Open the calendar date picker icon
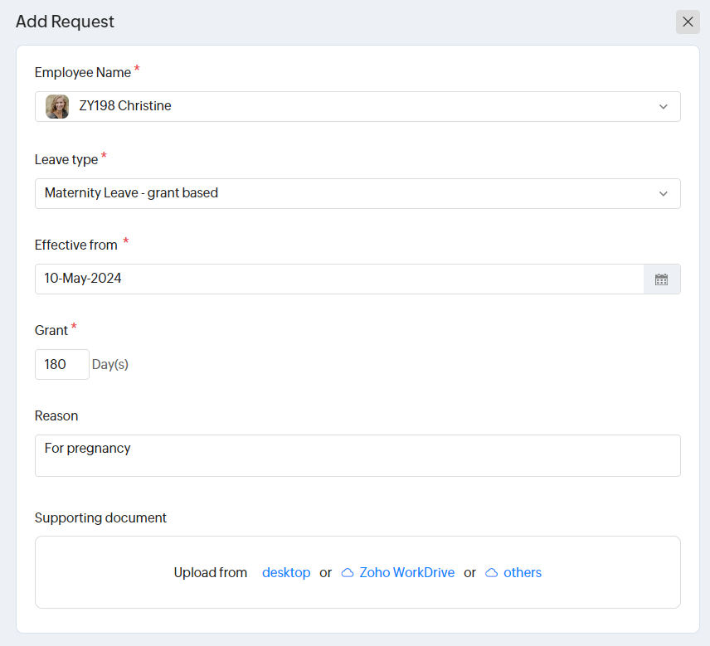The height and width of the screenshot is (646, 710). tap(661, 279)
